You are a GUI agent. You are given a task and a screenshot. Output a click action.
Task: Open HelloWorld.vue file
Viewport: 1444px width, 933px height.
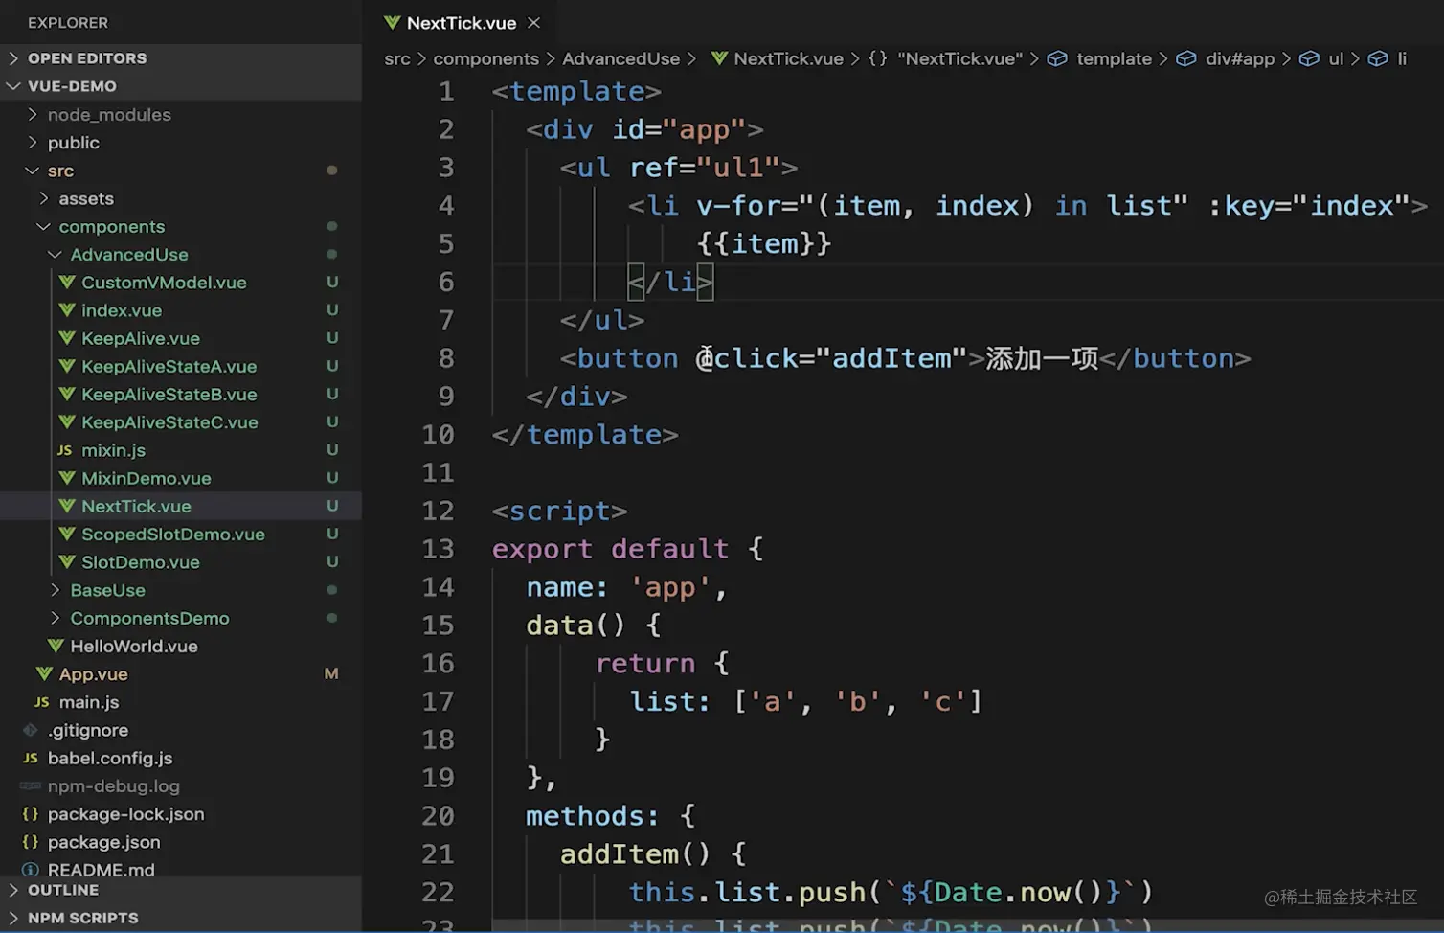tap(134, 647)
